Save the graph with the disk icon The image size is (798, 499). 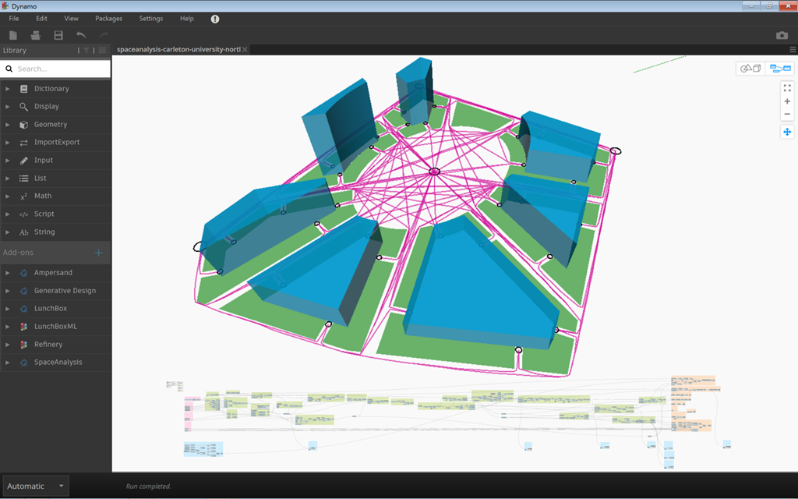pyautogui.click(x=58, y=35)
